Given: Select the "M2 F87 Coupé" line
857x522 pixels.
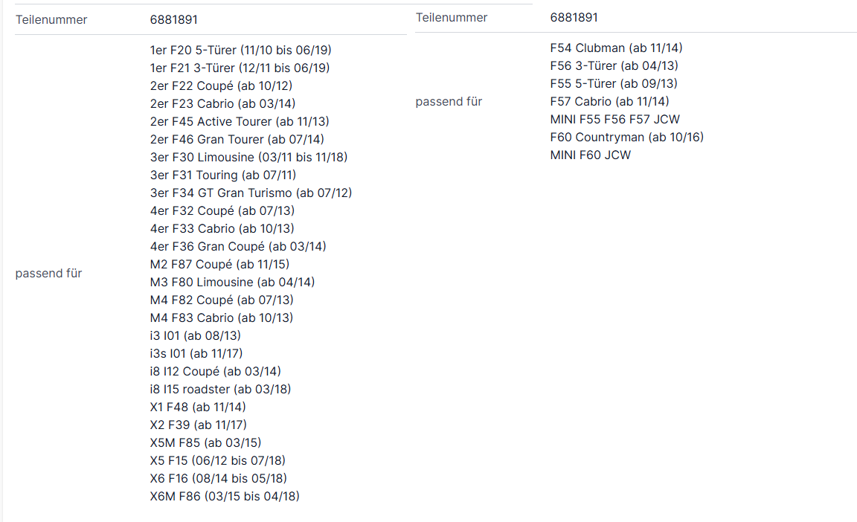Looking at the screenshot, I should click(x=219, y=265).
